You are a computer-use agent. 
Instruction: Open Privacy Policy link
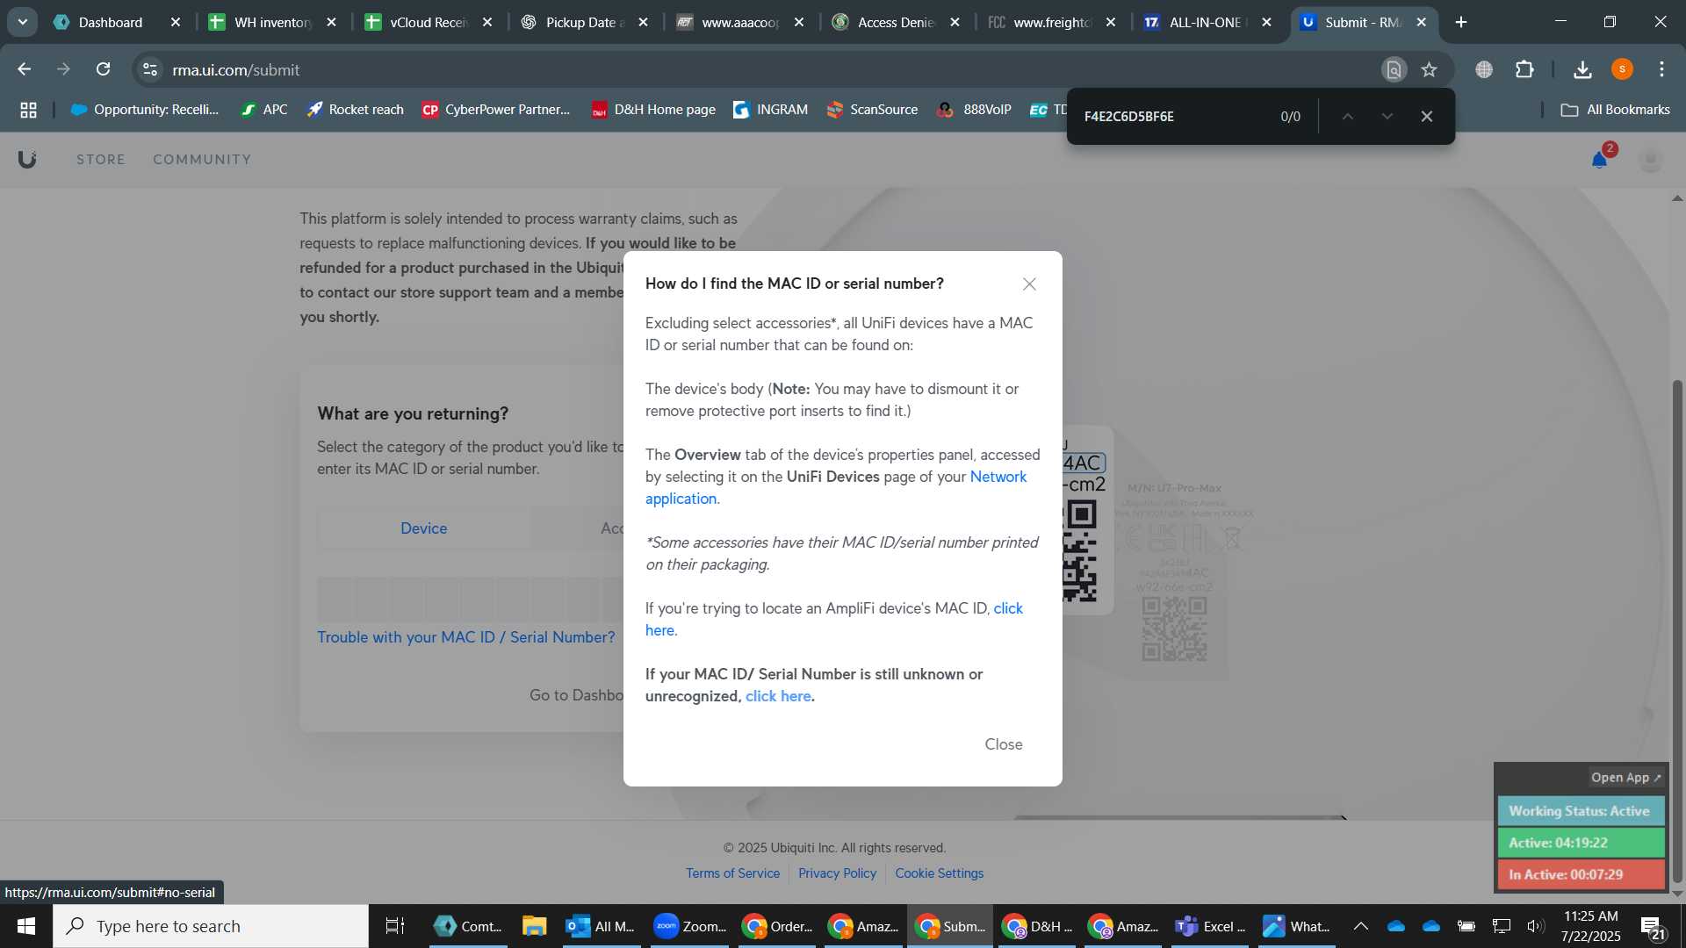[837, 873]
